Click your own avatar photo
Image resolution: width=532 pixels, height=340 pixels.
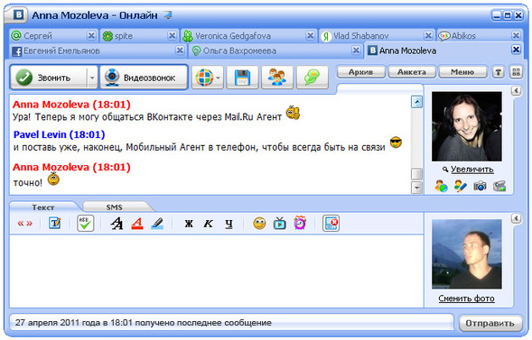click(x=467, y=254)
